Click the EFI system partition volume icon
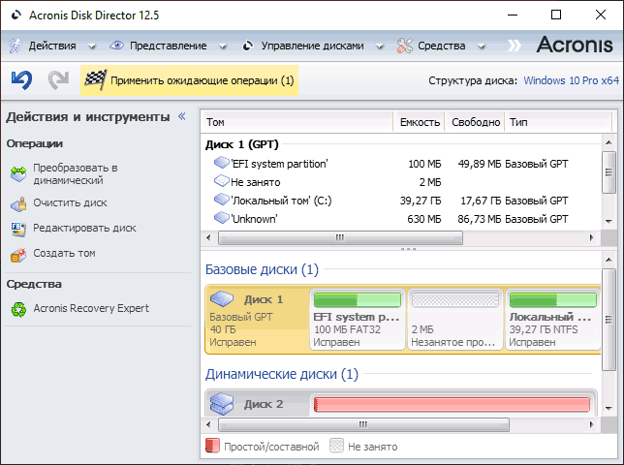 click(221, 163)
